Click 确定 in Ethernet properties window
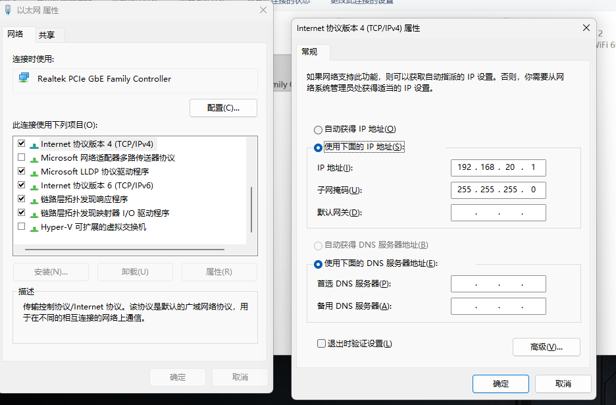The height and width of the screenshot is (405, 616). click(x=178, y=377)
